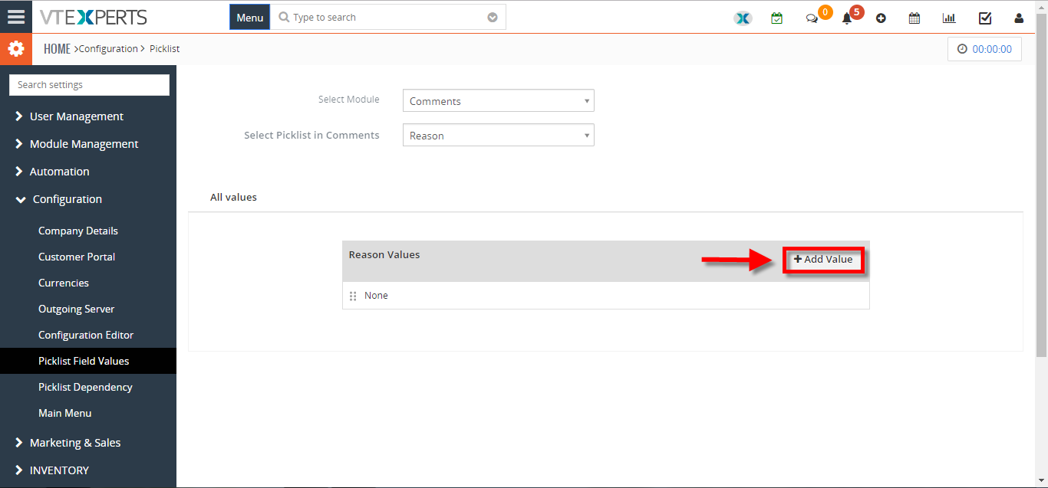Go to HOME breadcrumb

click(57, 49)
